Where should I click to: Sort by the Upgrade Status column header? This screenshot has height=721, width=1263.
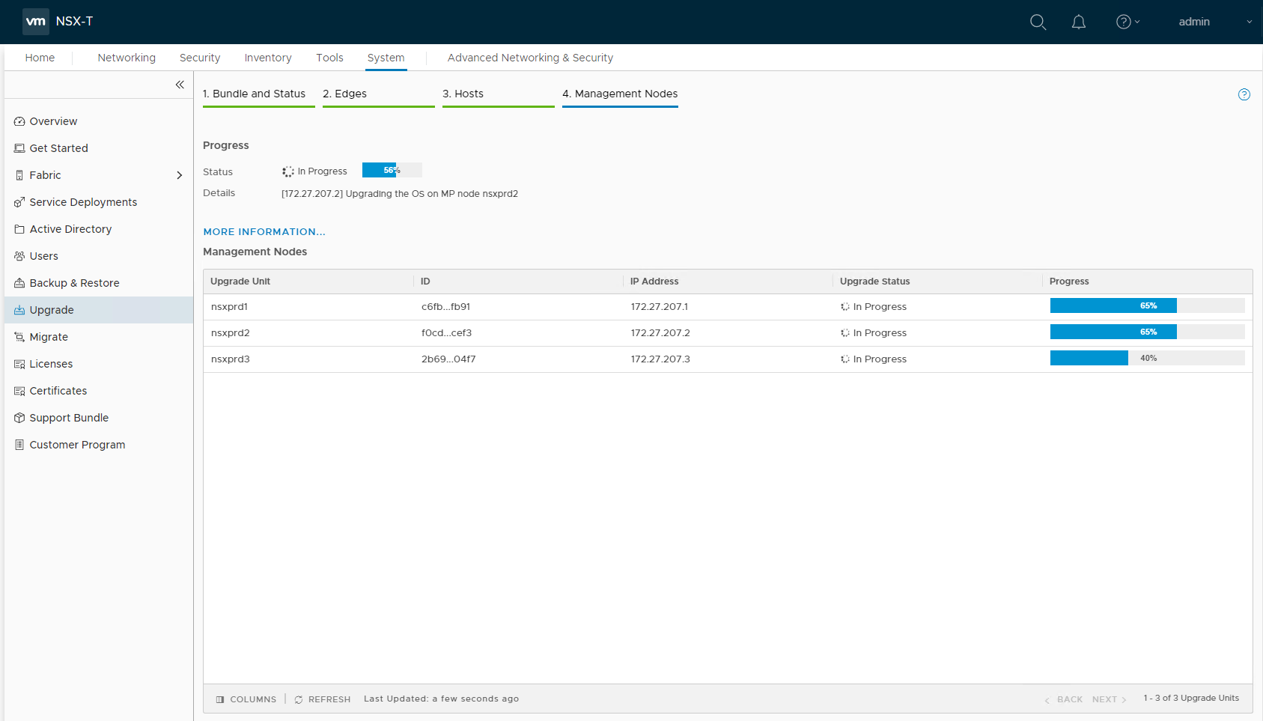(874, 282)
